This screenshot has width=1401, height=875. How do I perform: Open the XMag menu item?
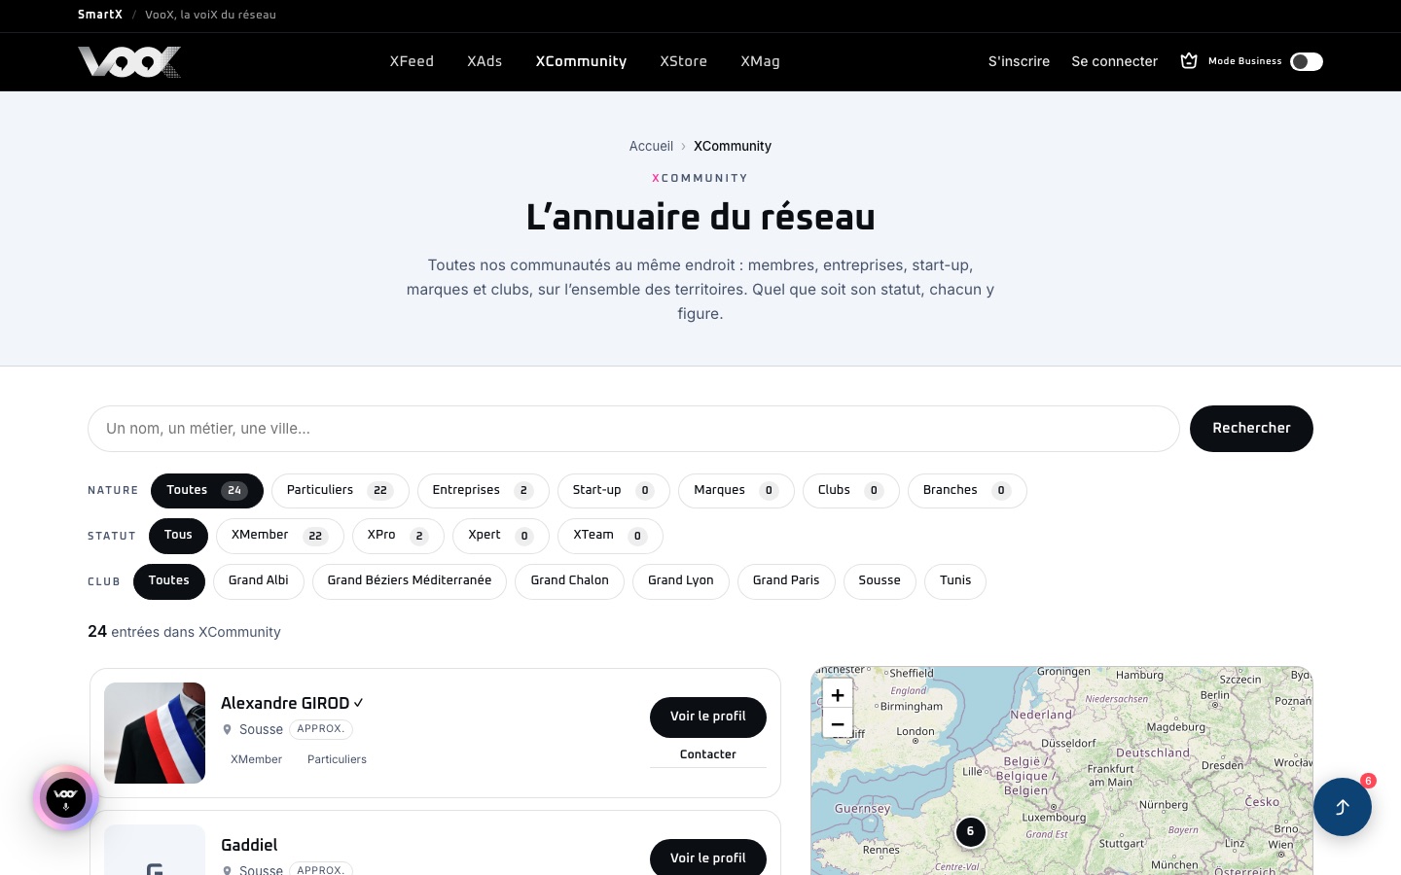[760, 61]
